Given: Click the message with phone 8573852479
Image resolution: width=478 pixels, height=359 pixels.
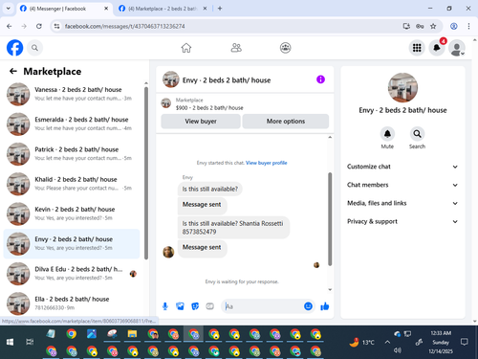Looking at the screenshot, I should [233, 228].
